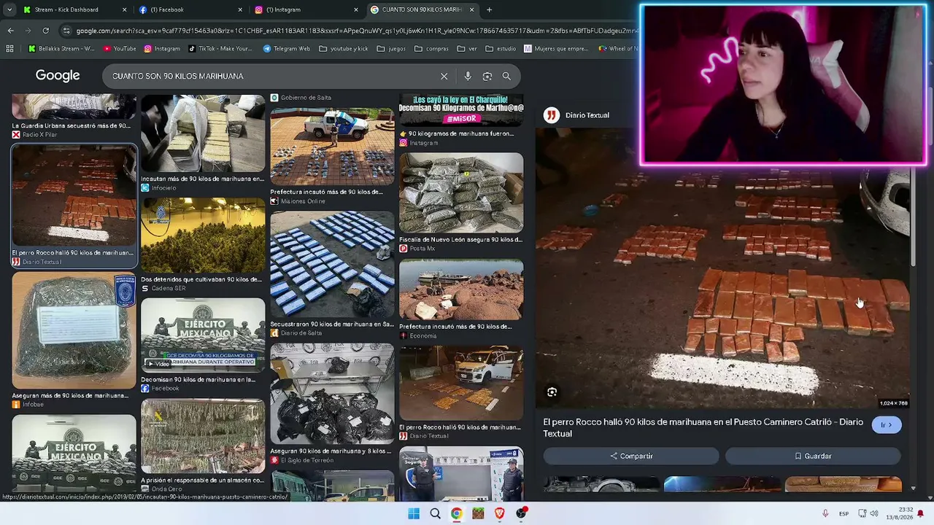This screenshot has width=934, height=525.
Task: Expand the 'ver' bookmark folder
Action: (467, 49)
